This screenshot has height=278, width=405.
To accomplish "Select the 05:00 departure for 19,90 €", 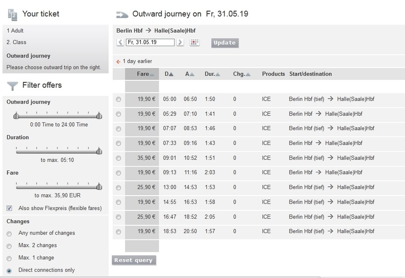I will [x=119, y=100].
